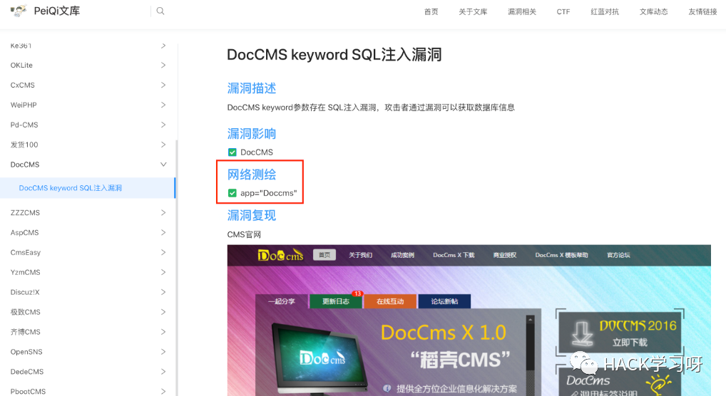The height and width of the screenshot is (396, 726).
Task: Click DocCms X 下载 in screenshot
Action: tap(454, 255)
